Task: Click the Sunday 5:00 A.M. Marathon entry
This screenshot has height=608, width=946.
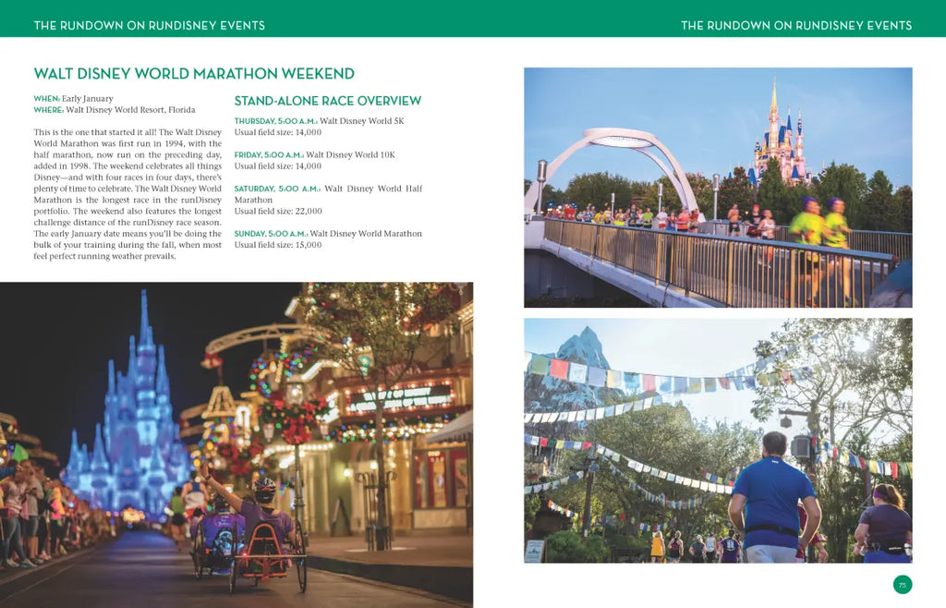Action: pyautogui.click(x=328, y=234)
